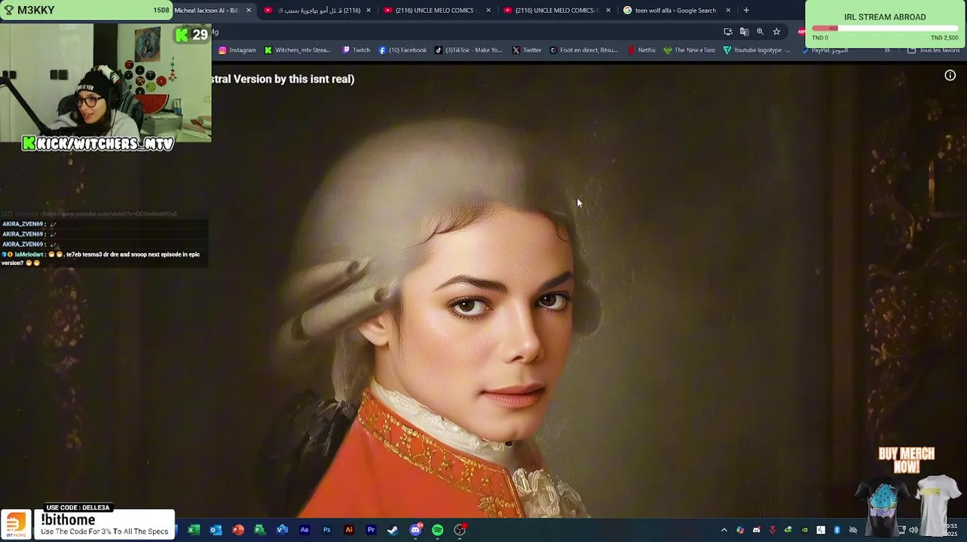Click the network icon in system tray
The height and width of the screenshot is (542, 967).
click(x=901, y=530)
